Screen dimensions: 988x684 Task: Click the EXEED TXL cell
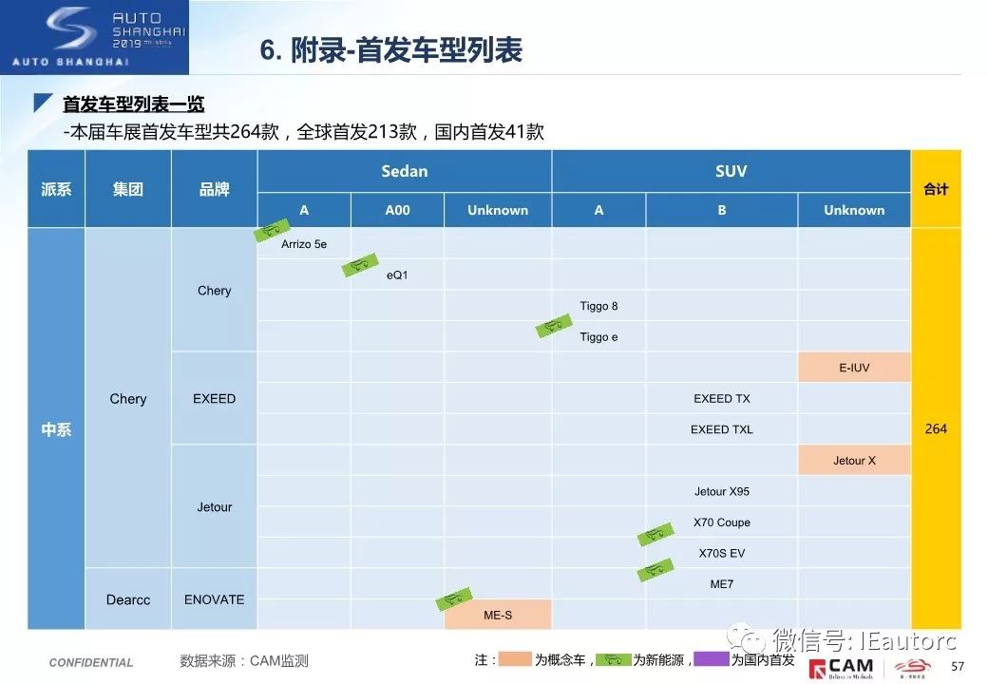point(722,429)
